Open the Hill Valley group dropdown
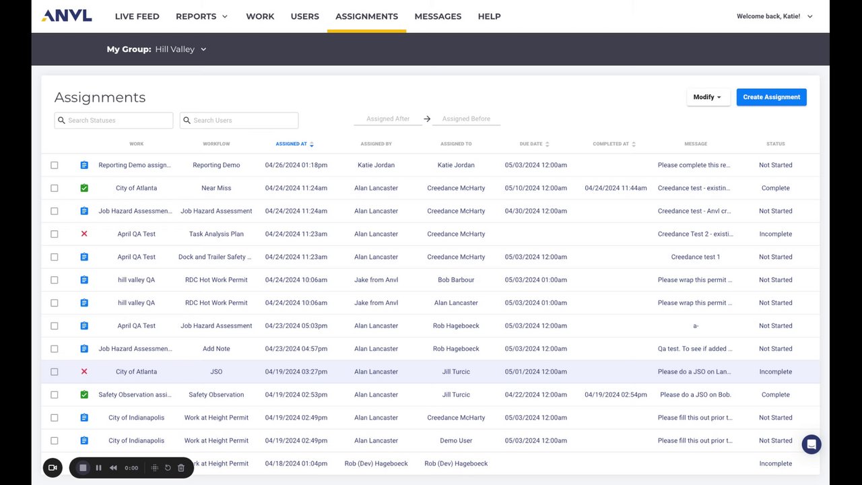This screenshot has height=485, width=862. coord(180,49)
